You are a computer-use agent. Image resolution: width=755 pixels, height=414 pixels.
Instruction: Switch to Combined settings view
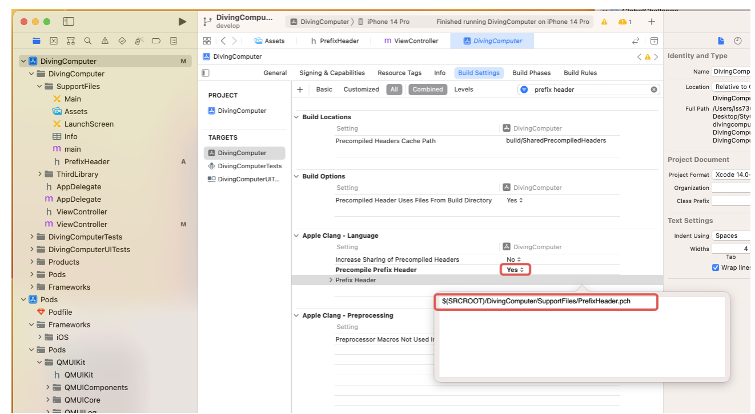[x=428, y=90]
